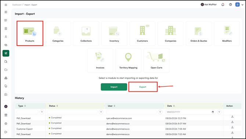This screenshot has width=246, height=139.
Task: Open the sidebar cubes icon
Action: pos(6,78)
